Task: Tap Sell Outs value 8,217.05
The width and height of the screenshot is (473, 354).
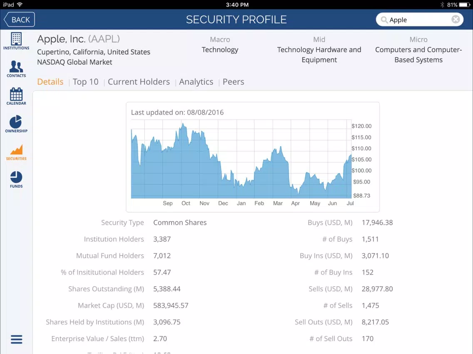Action: [375, 322]
